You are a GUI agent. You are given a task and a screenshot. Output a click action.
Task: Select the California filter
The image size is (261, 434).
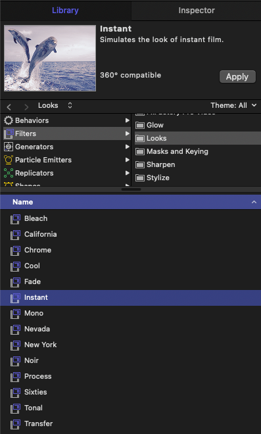tap(130, 234)
